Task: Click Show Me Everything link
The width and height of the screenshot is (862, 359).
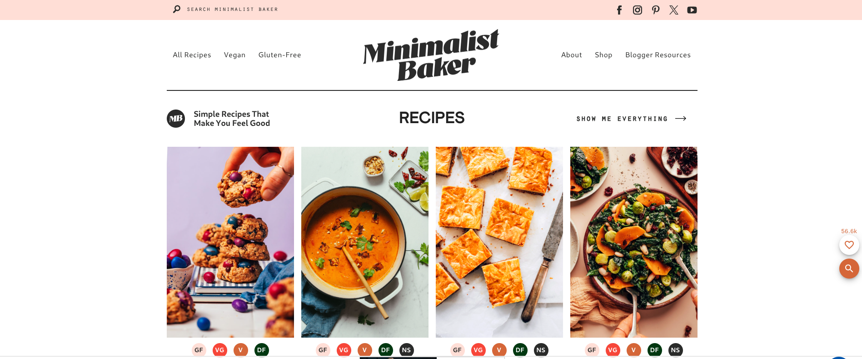Action: pos(631,119)
